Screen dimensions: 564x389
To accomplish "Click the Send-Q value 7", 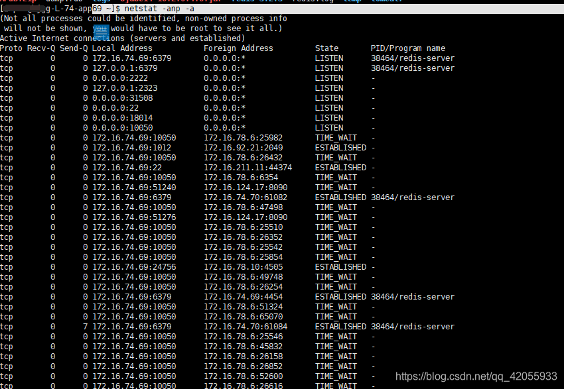I will click(85, 327).
